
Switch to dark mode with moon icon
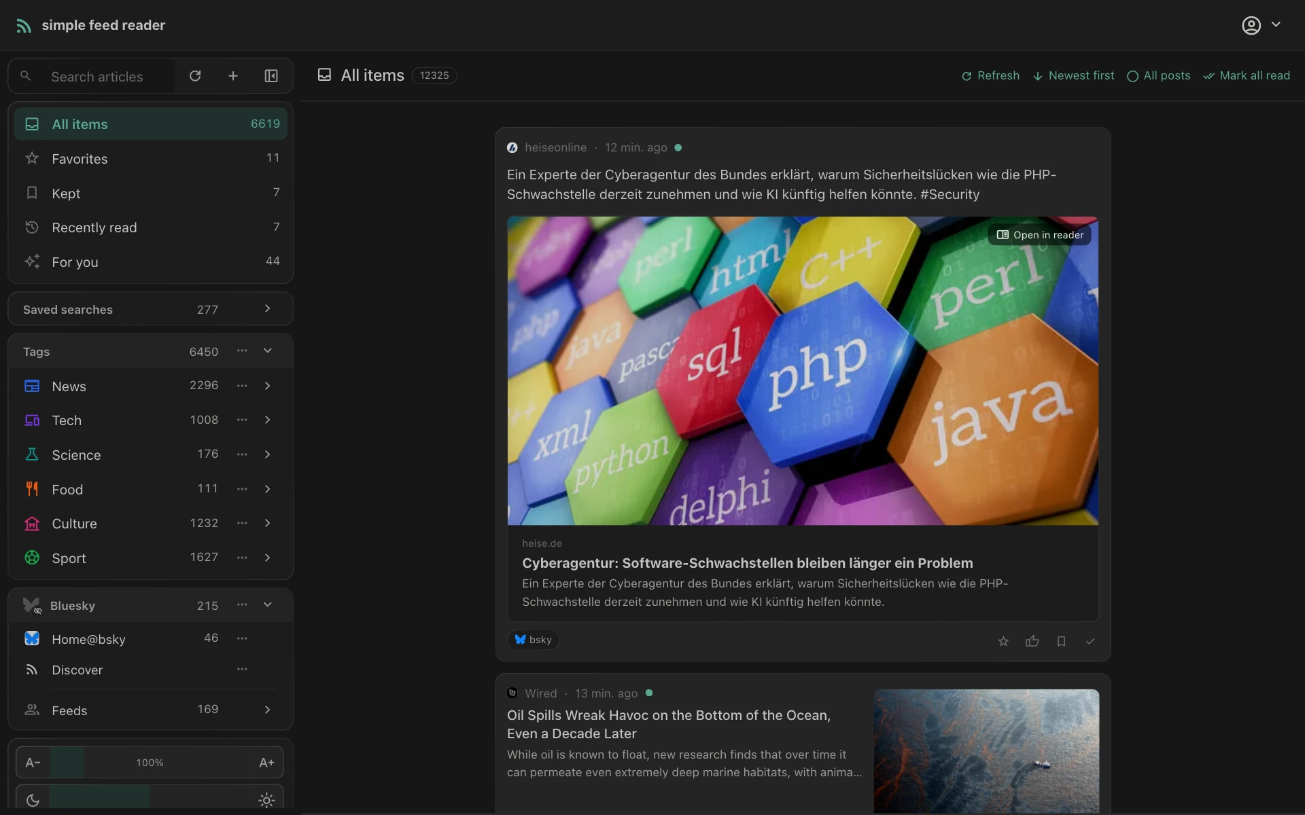pyautogui.click(x=33, y=799)
